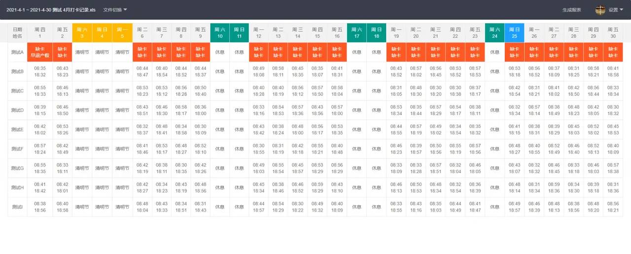The height and width of the screenshot is (254, 631).
Task: Select the green 周六 17 weekend header
Action: tap(356, 33)
